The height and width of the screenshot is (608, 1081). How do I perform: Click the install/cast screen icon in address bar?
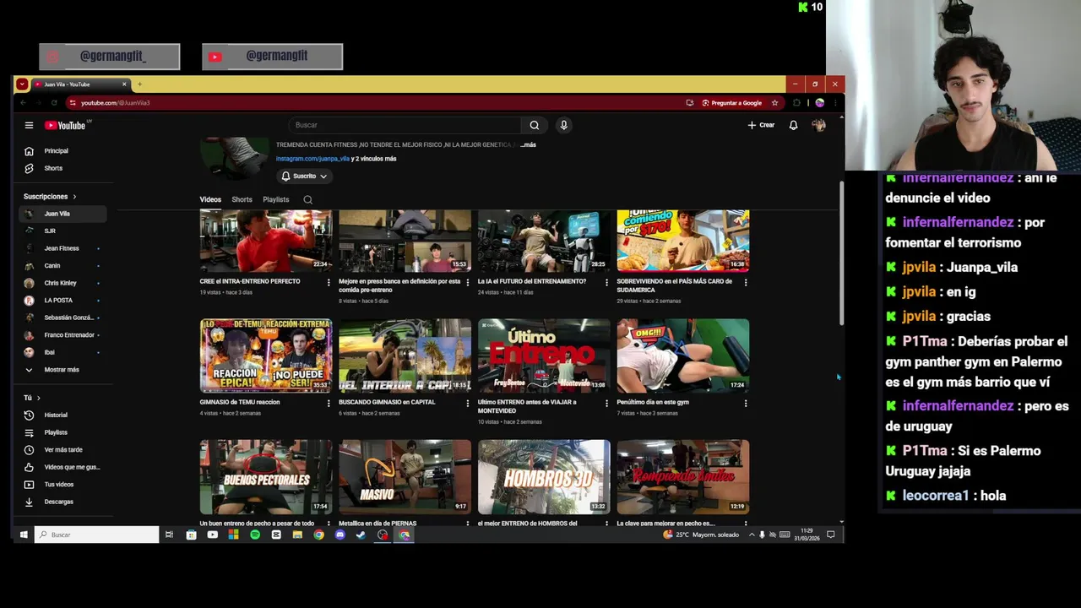pyautogui.click(x=690, y=103)
